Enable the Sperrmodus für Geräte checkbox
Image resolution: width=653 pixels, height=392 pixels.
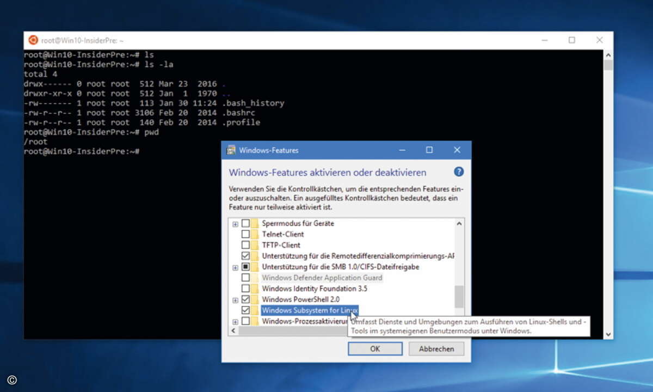tap(246, 223)
